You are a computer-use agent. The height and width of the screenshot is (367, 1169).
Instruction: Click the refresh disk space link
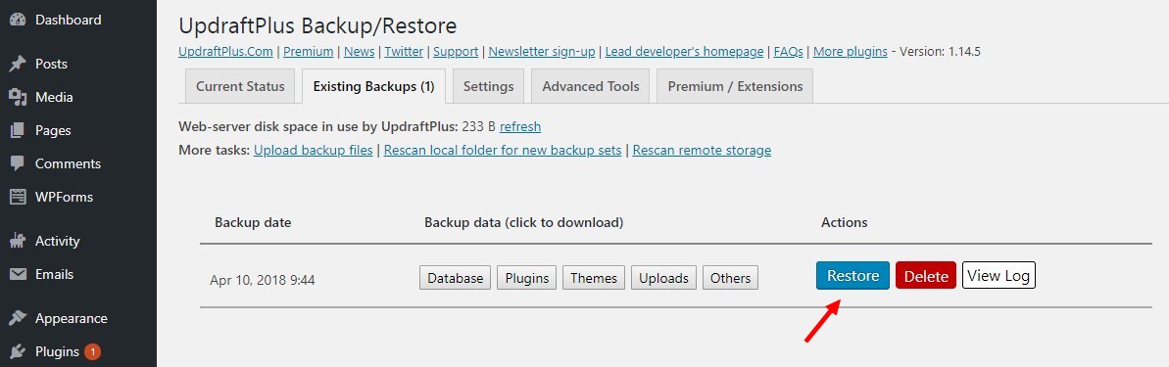tap(520, 126)
